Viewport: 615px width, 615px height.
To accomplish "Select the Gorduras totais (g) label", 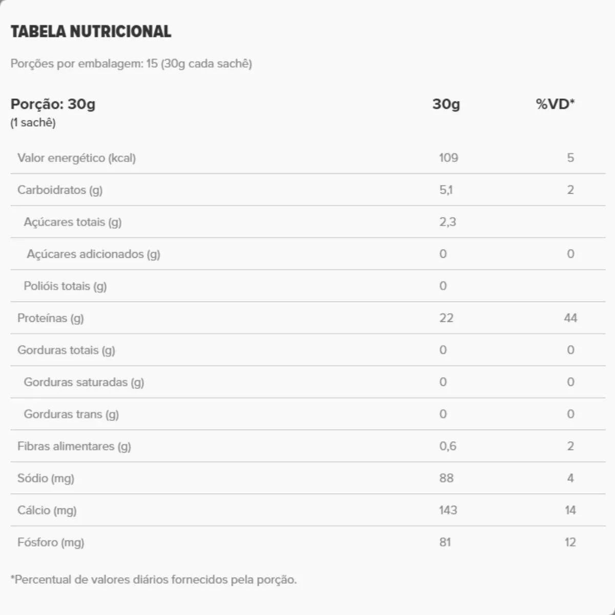I will 66,350.
